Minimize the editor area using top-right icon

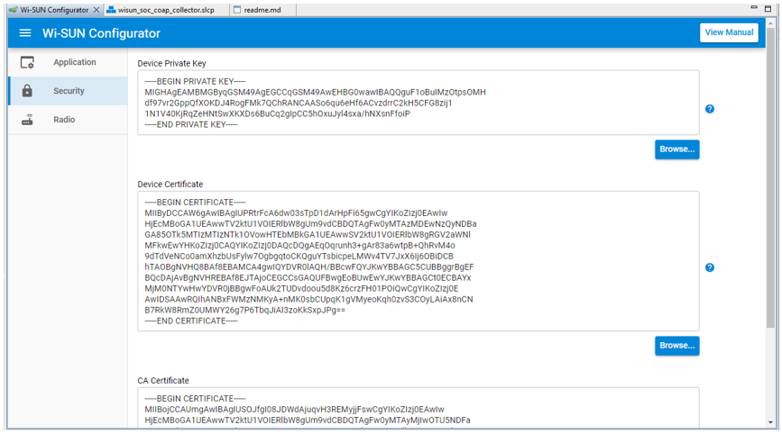[x=755, y=8]
